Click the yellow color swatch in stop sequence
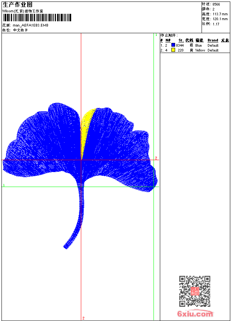The image size is (231, 321). [x=173, y=50]
